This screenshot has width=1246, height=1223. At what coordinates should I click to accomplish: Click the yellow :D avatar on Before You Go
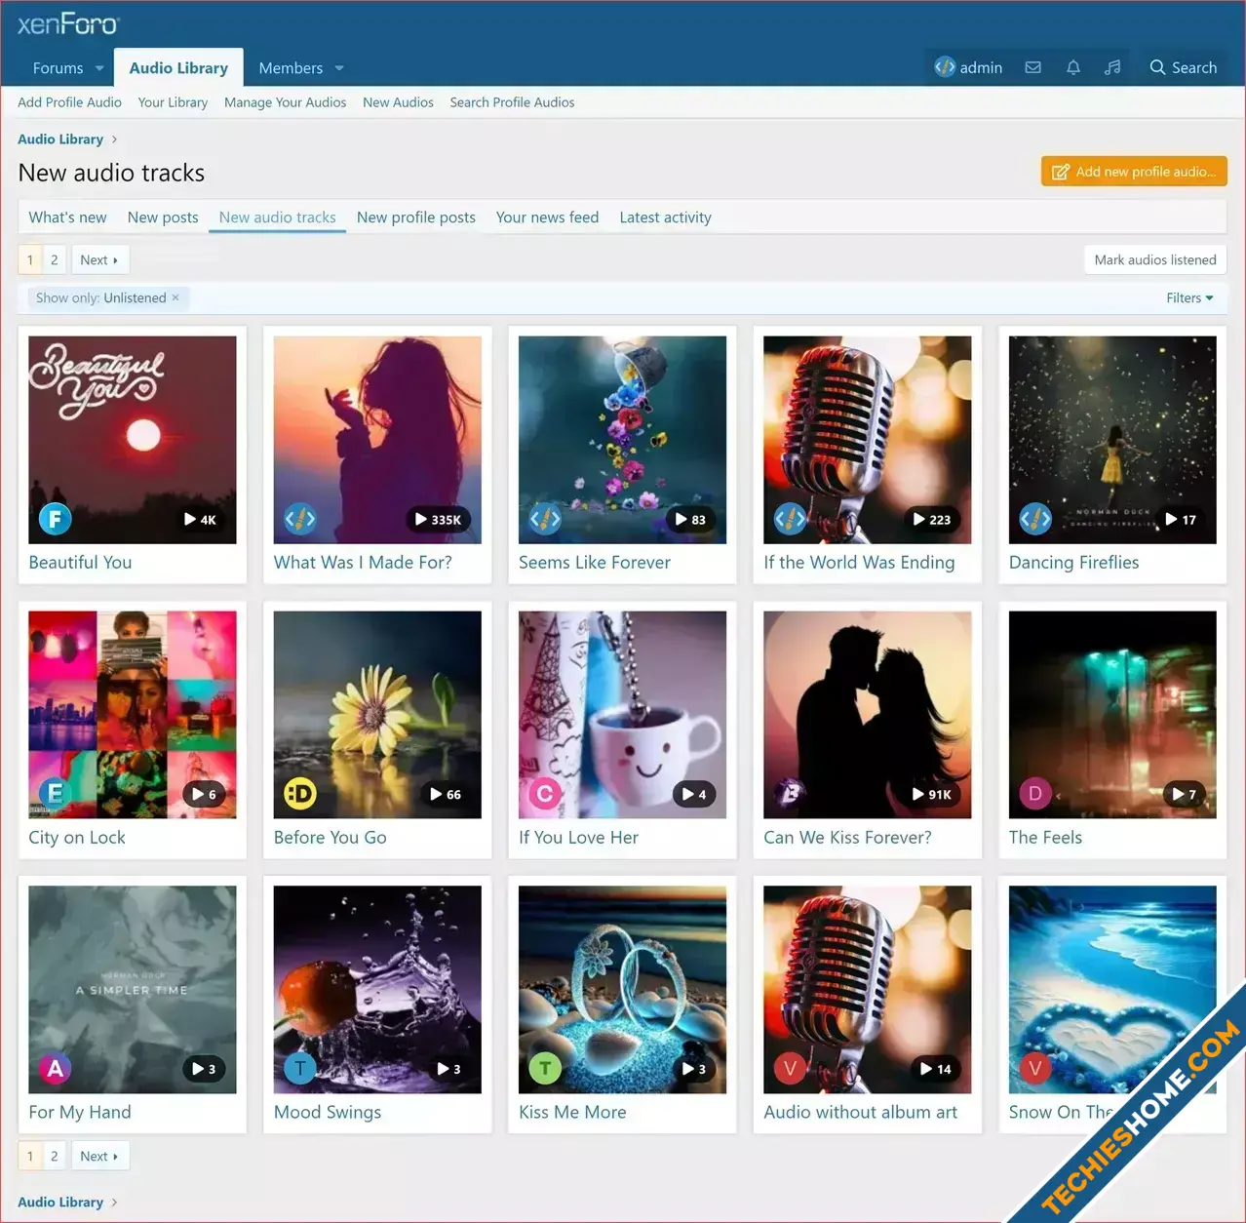point(300,794)
